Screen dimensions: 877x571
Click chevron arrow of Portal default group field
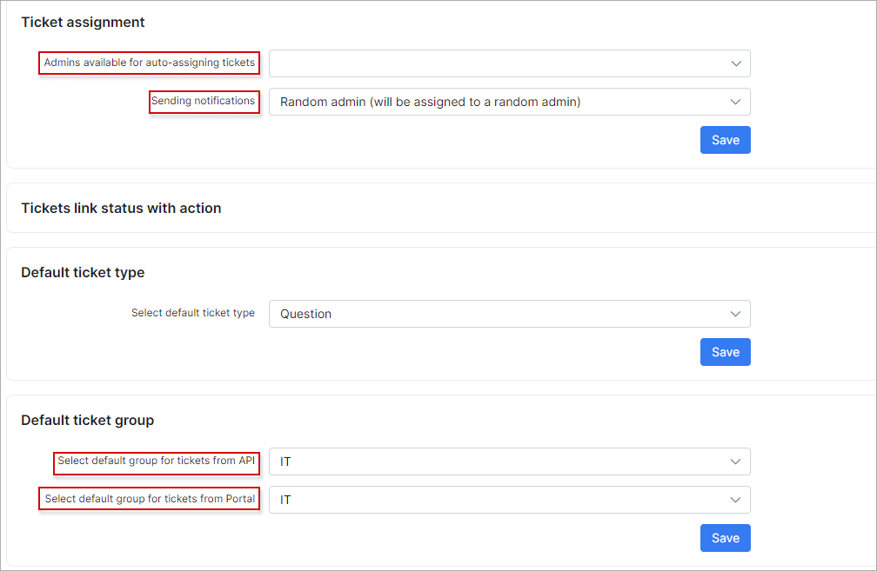(x=736, y=500)
